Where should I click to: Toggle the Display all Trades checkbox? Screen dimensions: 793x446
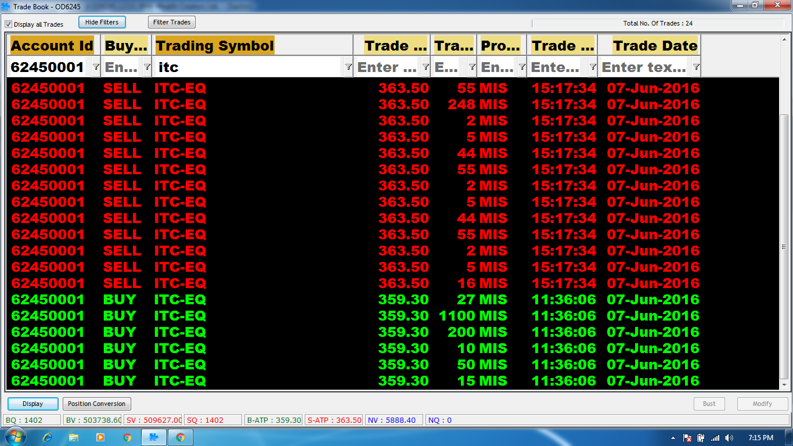[x=8, y=24]
